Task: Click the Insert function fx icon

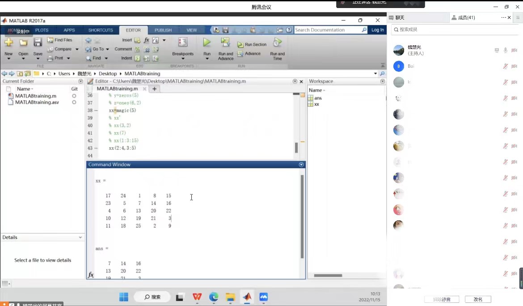Action: tap(146, 40)
